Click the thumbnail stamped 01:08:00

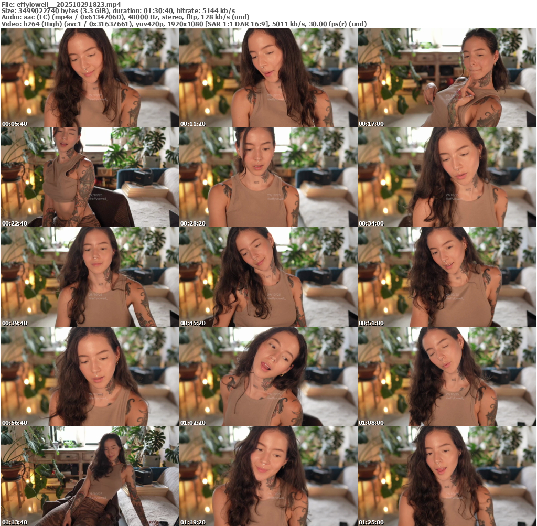click(447, 377)
